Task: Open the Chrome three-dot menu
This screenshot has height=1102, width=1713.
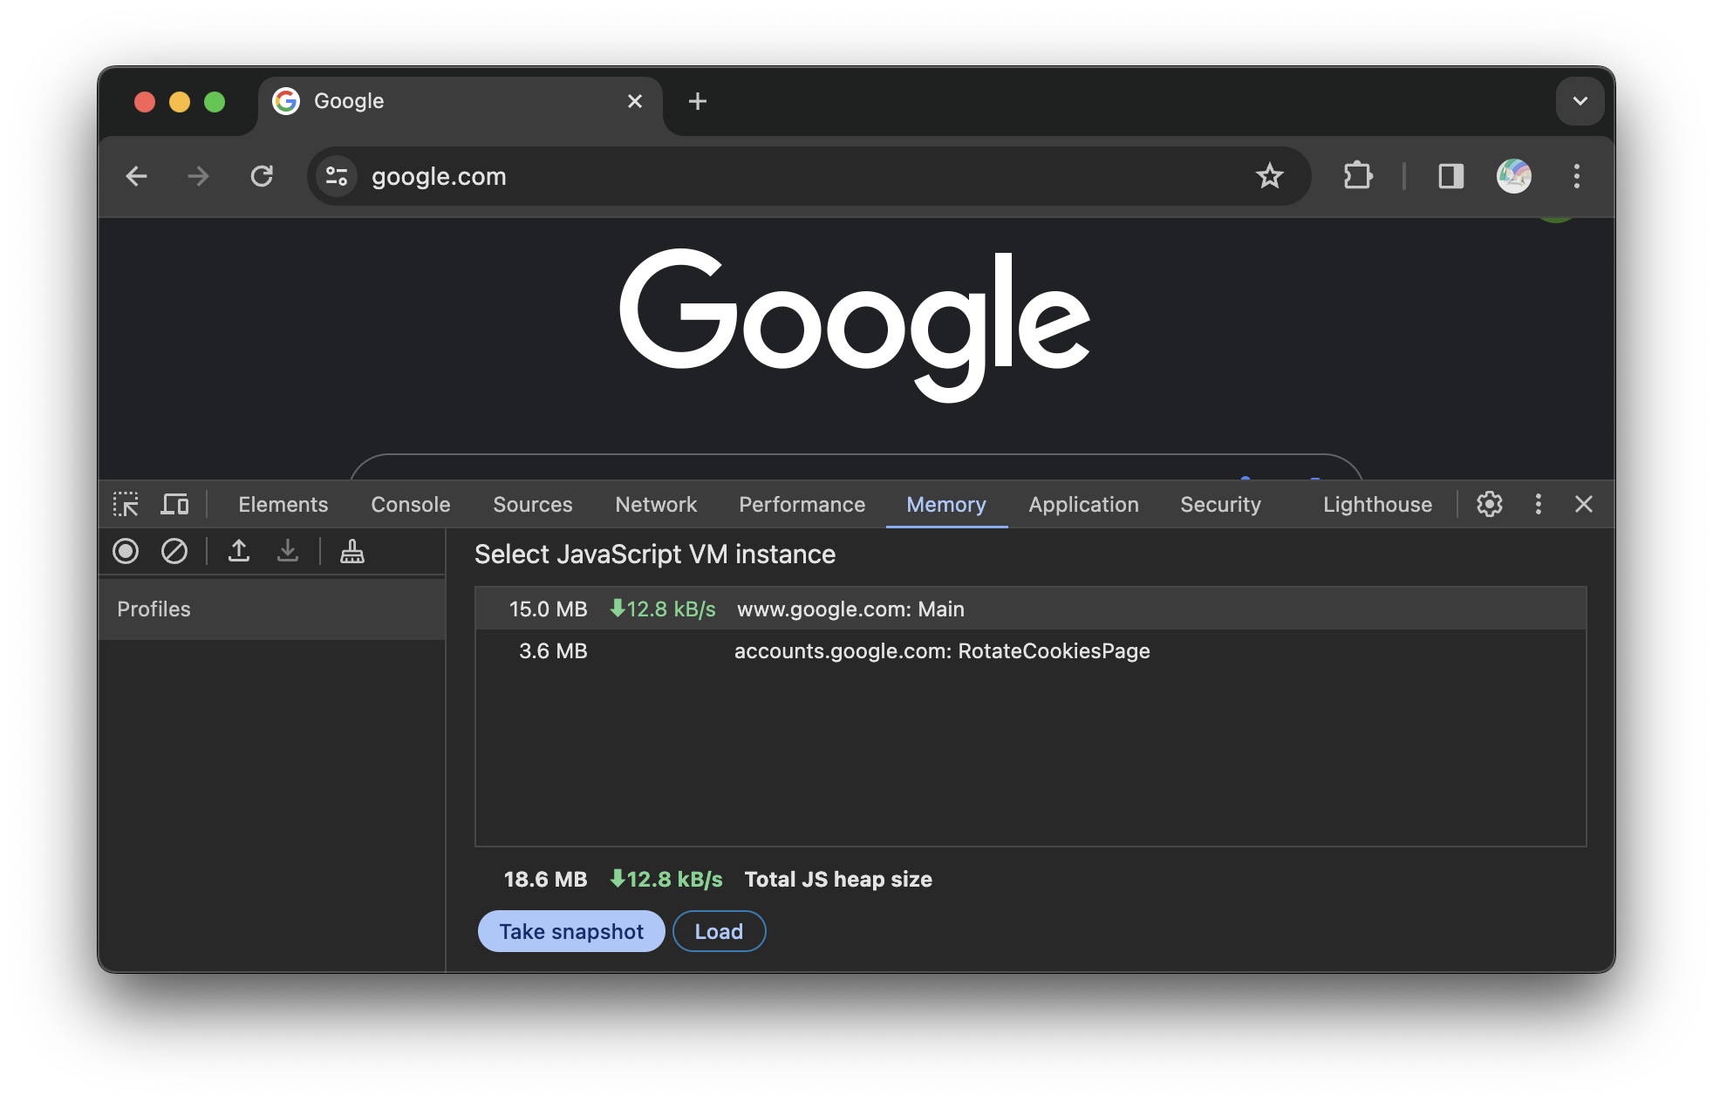Action: click(x=1576, y=176)
